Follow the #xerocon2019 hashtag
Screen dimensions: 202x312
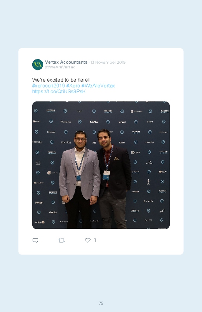pos(48,86)
